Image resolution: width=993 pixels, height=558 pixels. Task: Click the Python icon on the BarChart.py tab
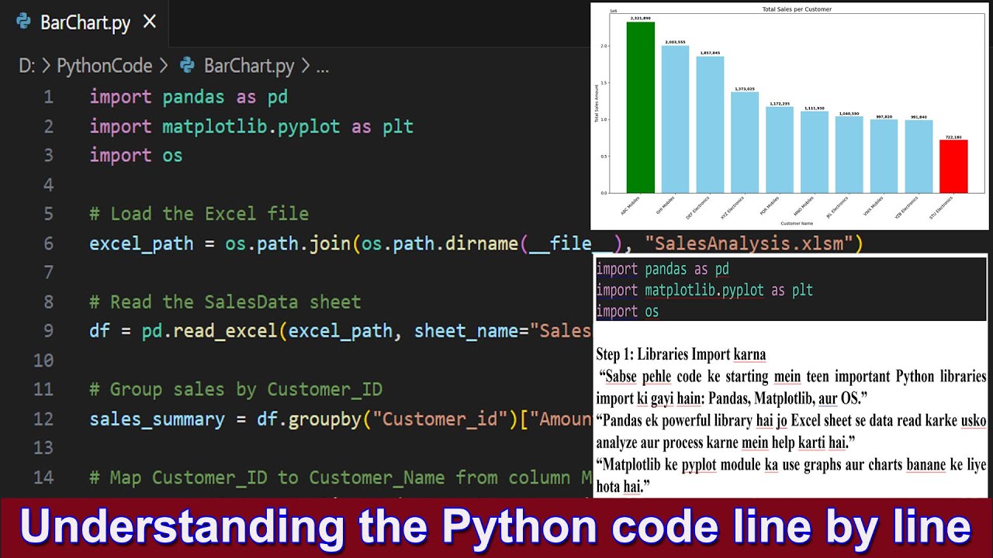[24, 22]
